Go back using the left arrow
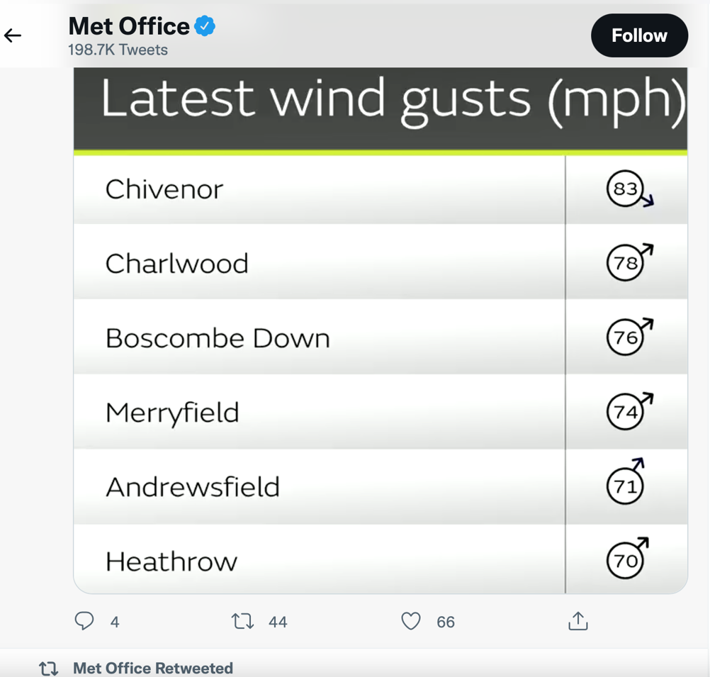Viewport: 710px width, 677px height. pos(13,35)
